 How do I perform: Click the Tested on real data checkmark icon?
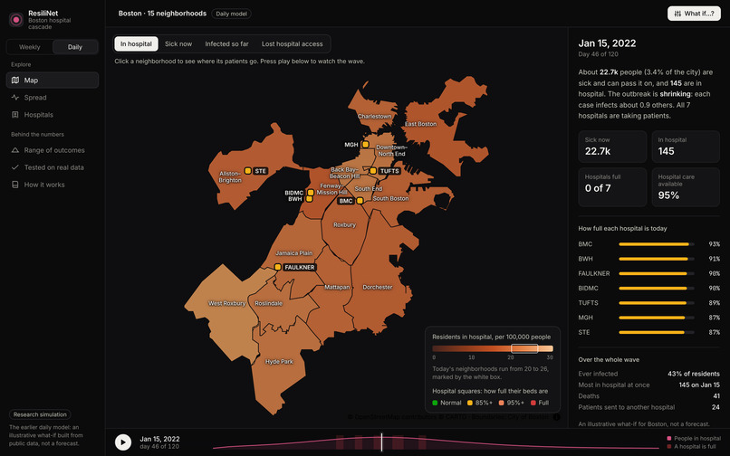[x=15, y=167]
